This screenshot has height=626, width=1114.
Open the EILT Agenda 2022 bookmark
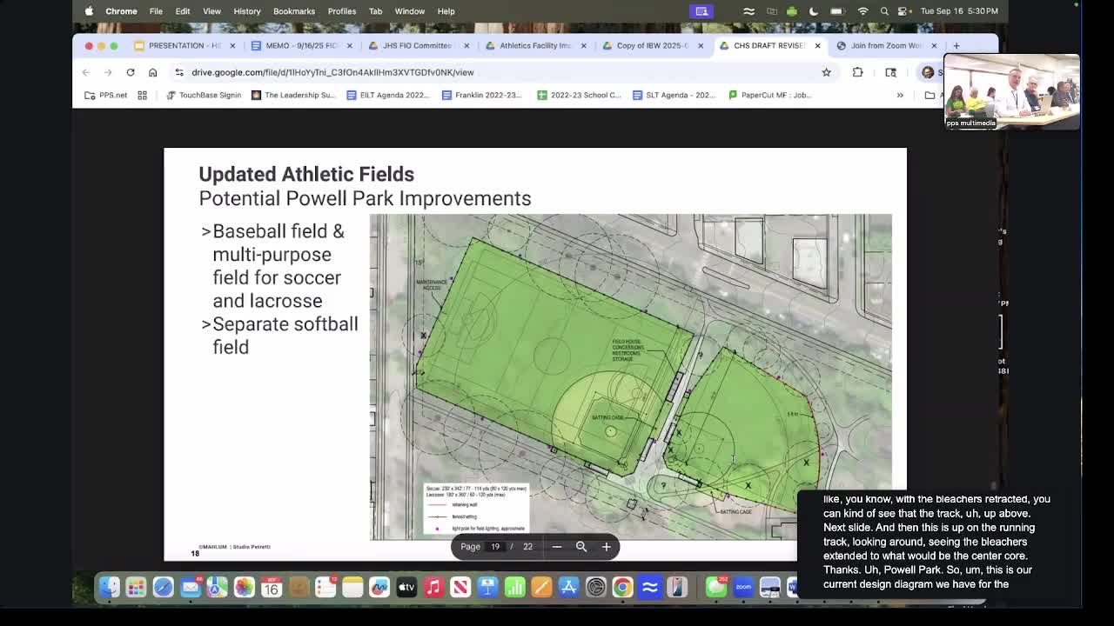click(387, 95)
